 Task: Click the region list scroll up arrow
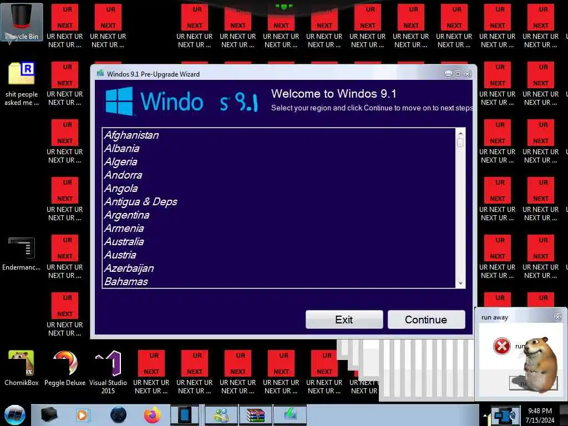(460, 133)
